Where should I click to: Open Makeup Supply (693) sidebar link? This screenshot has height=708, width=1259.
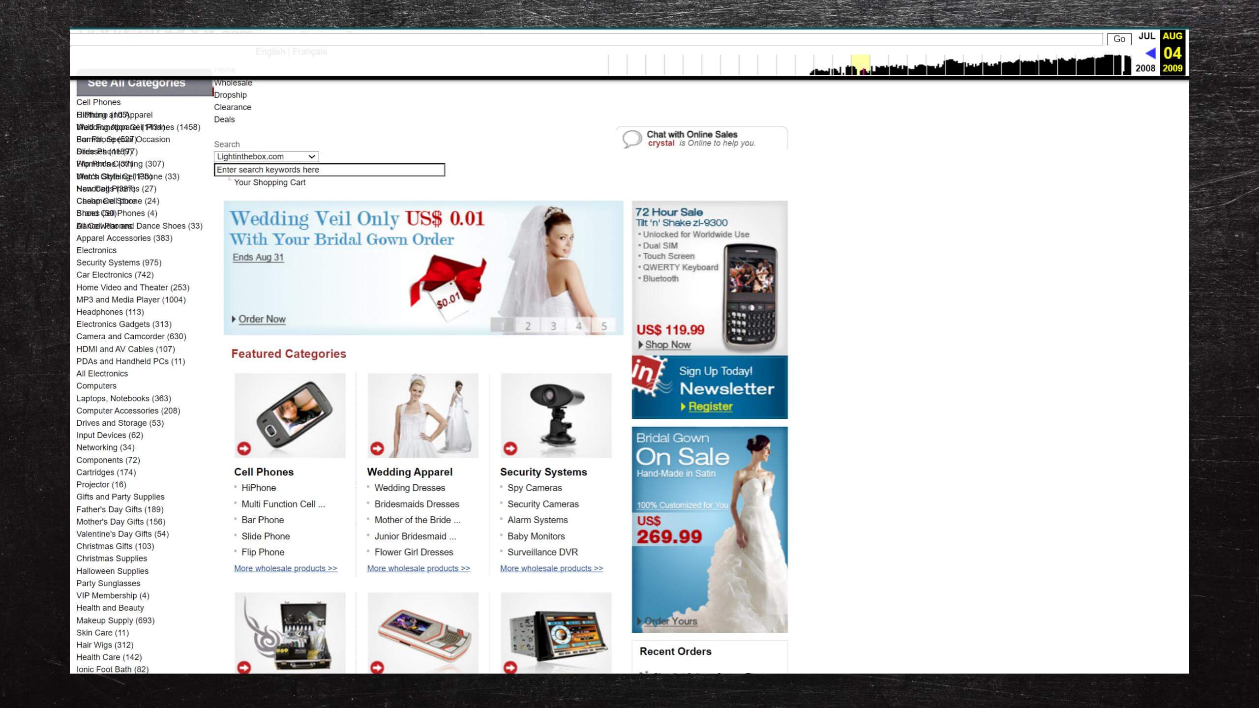click(x=116, y=620)
